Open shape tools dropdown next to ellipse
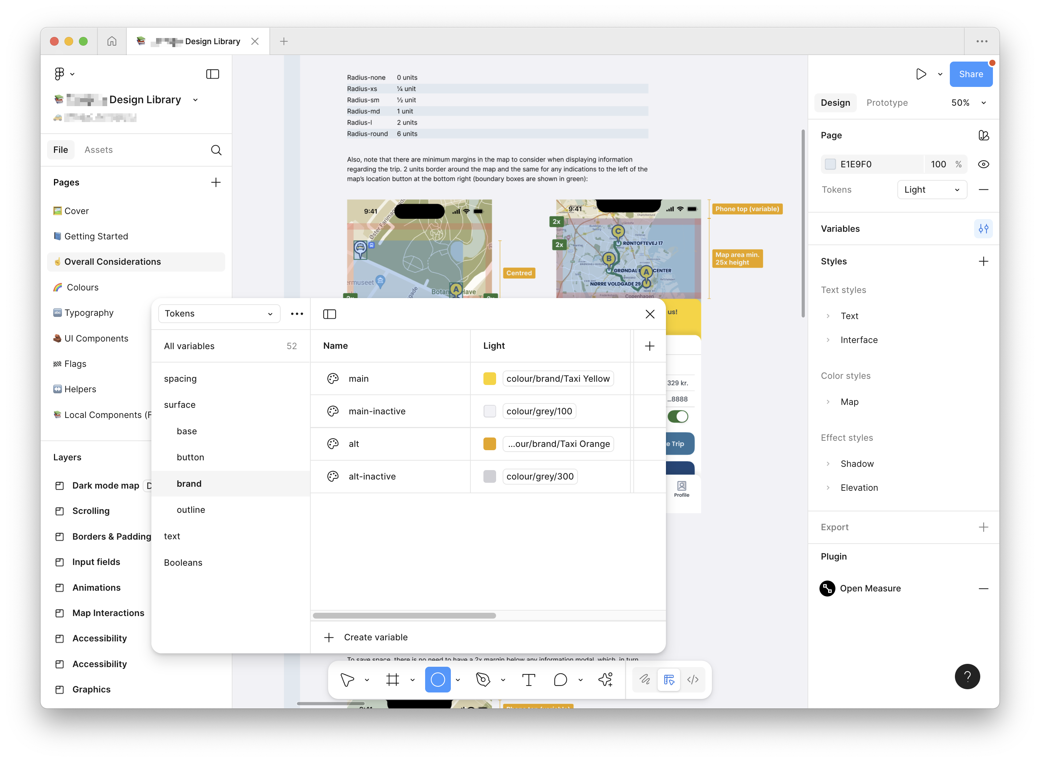Screen dimensions: 1040x762 (457, 679)
